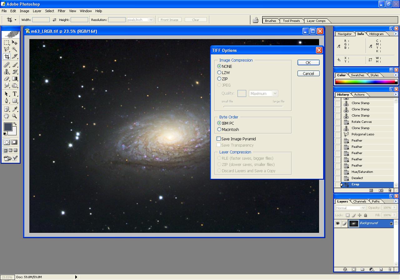Open the Crop tool preset picker arrow
Image resolution: width=400 pixels, height=280 pixels.
15,20
